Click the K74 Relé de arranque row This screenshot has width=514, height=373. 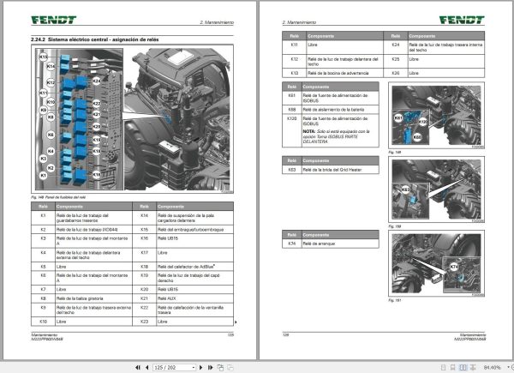331,244
